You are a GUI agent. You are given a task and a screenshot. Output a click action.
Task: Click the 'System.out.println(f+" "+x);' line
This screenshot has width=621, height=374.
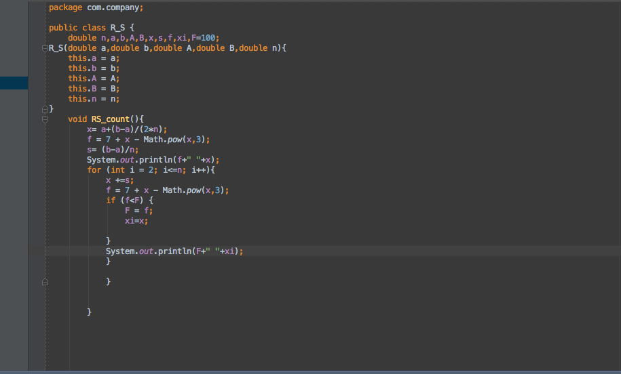tap(153, 160)
